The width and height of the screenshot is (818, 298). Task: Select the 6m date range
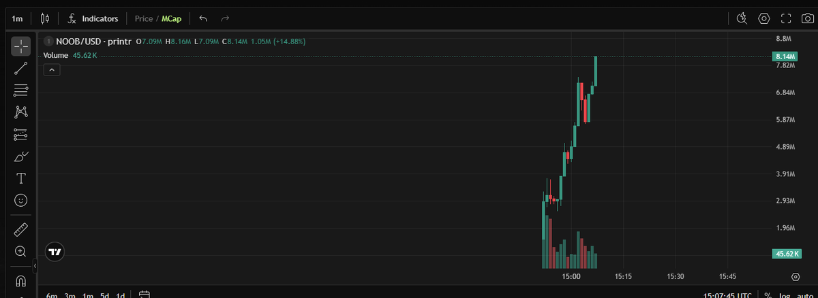click(x=51, y=296)
